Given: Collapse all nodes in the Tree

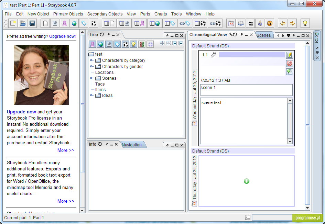Looking at the screenshot, I should (181, 43).
